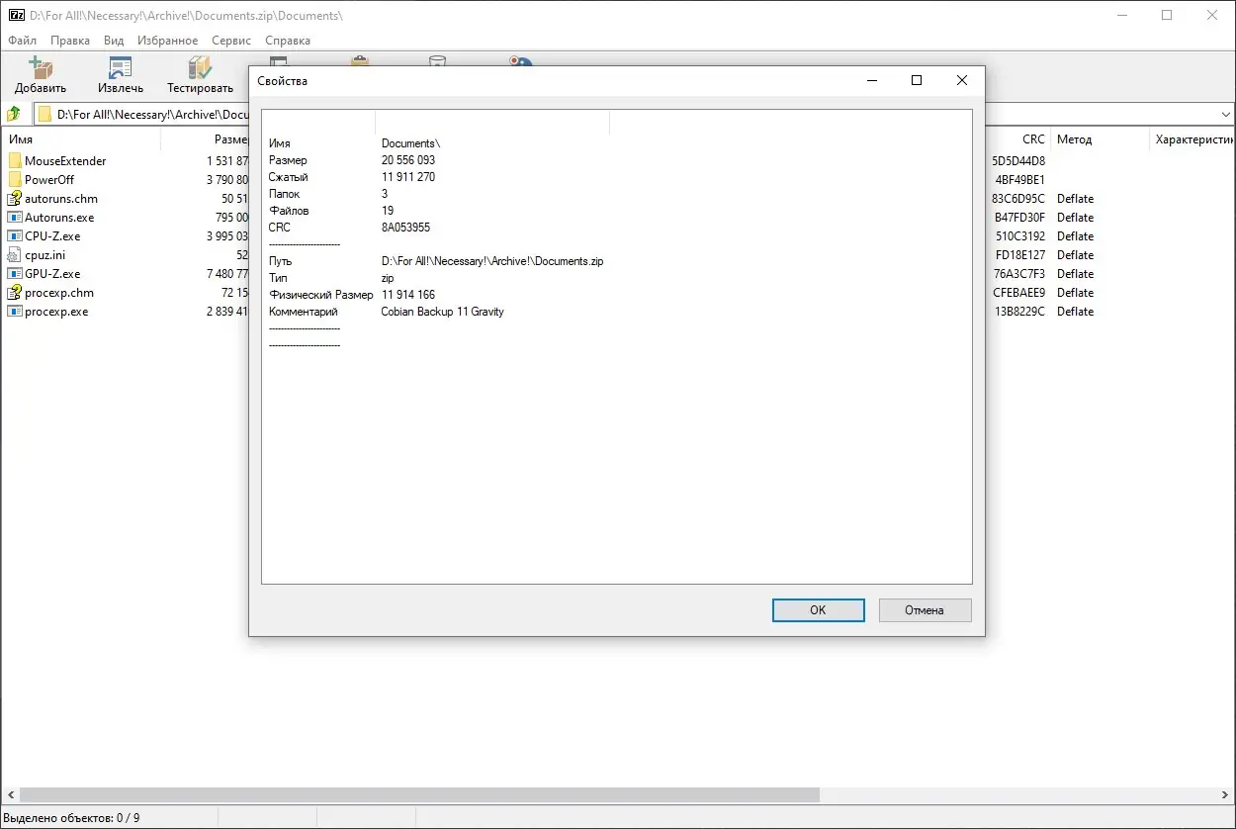The image size is (1236, 829).
Task: Select the Путь value ending Documents.zip
Action: (x=492, y=261)
